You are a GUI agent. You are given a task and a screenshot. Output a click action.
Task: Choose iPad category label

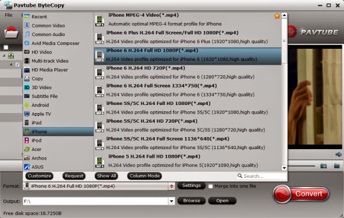(x=37, y=123)
